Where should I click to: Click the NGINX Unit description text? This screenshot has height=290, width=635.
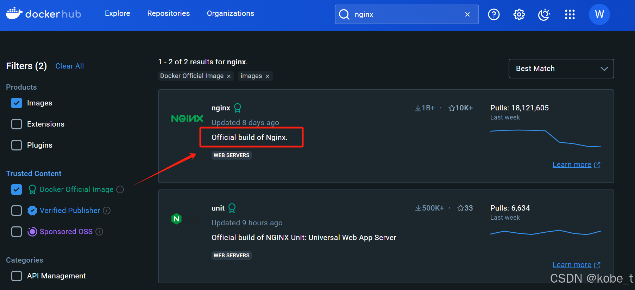[x=304, y=238]
